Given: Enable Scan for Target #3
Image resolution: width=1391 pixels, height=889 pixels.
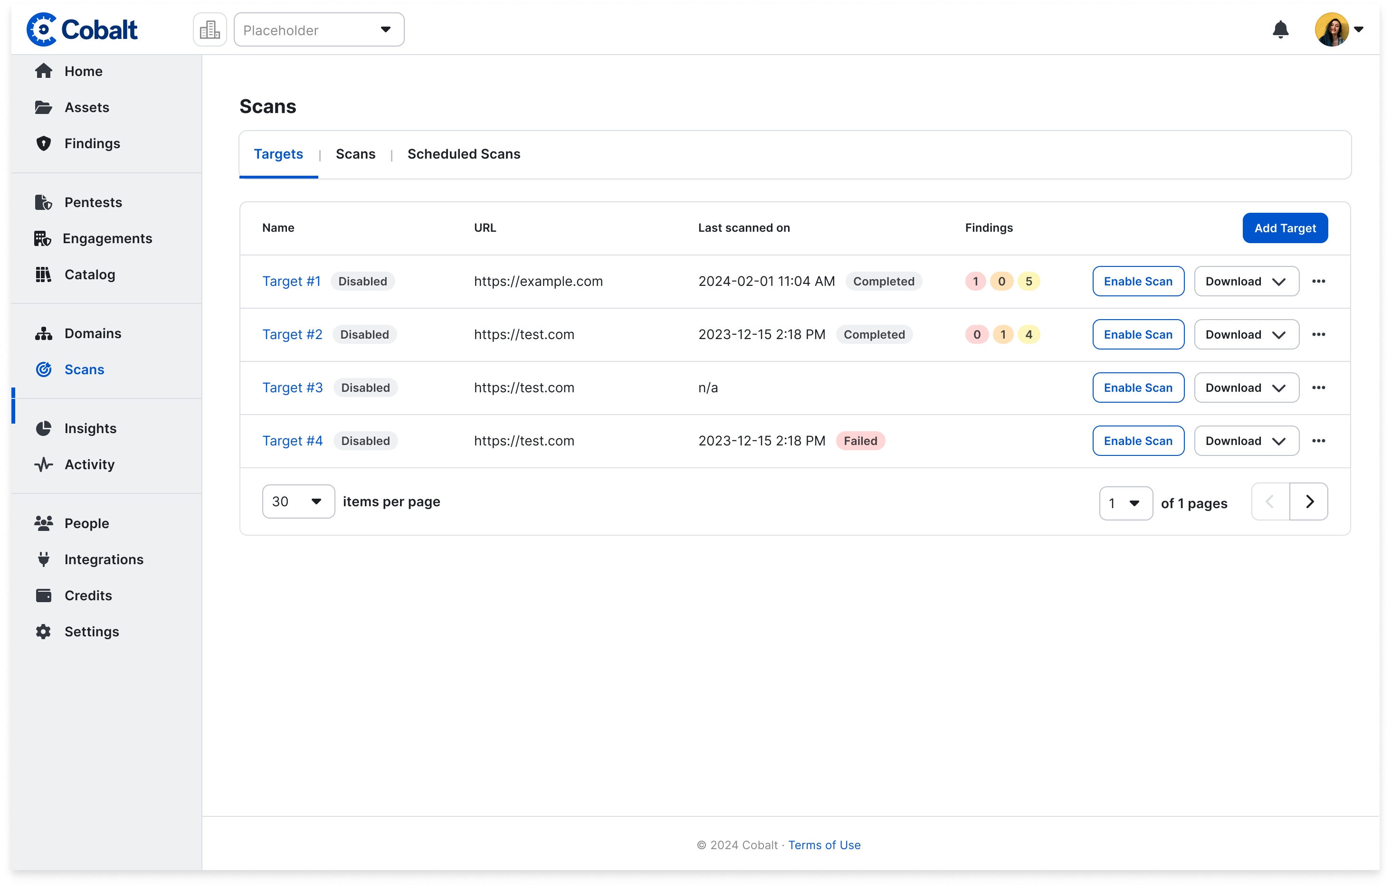Looking at the screenshot, I should [x=1138, y=388].
